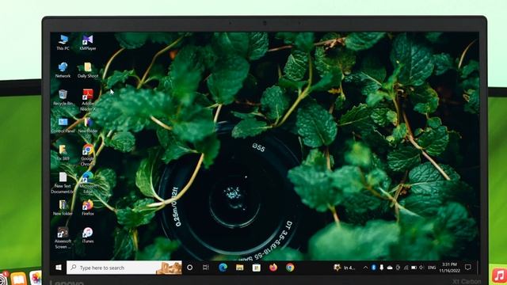Screen dimensions: 507x285
Task: Launch the KMPlayer desktop shortcut
Action: 88,42
